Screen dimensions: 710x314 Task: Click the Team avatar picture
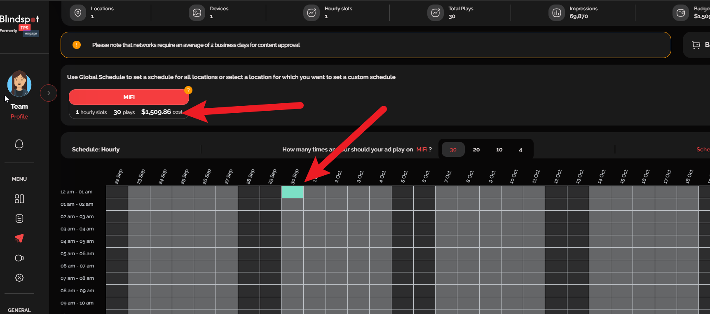click(x=19, y=84)
